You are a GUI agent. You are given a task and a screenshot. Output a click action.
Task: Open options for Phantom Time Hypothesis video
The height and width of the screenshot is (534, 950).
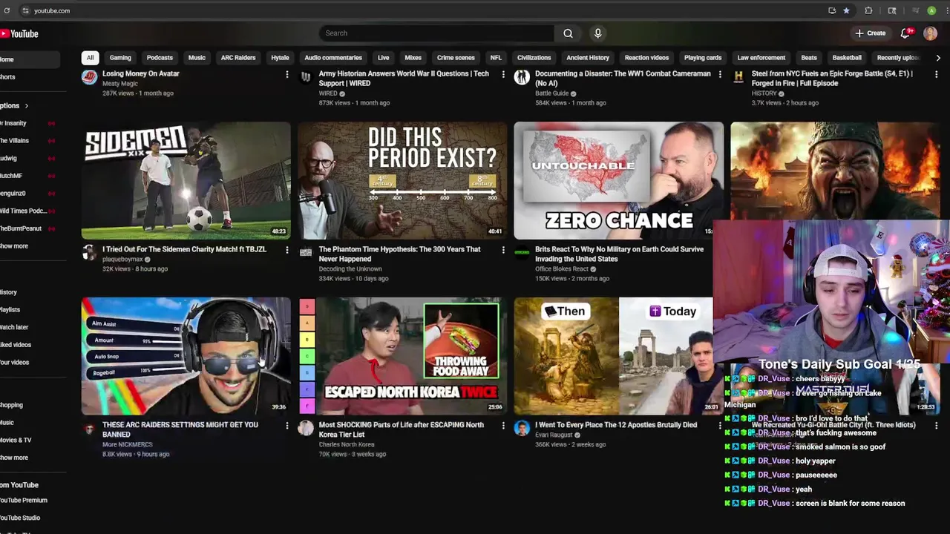pos(503,250)
